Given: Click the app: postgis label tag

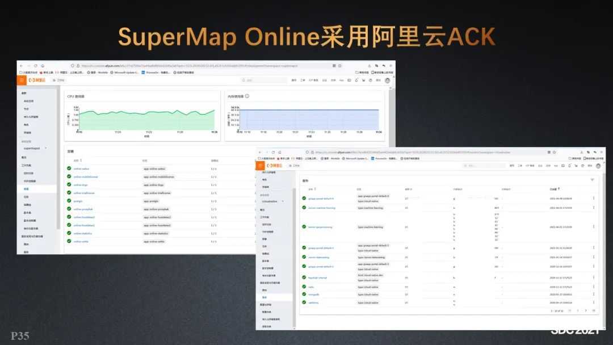Looking at the screenshot, I should click(151, 201).
